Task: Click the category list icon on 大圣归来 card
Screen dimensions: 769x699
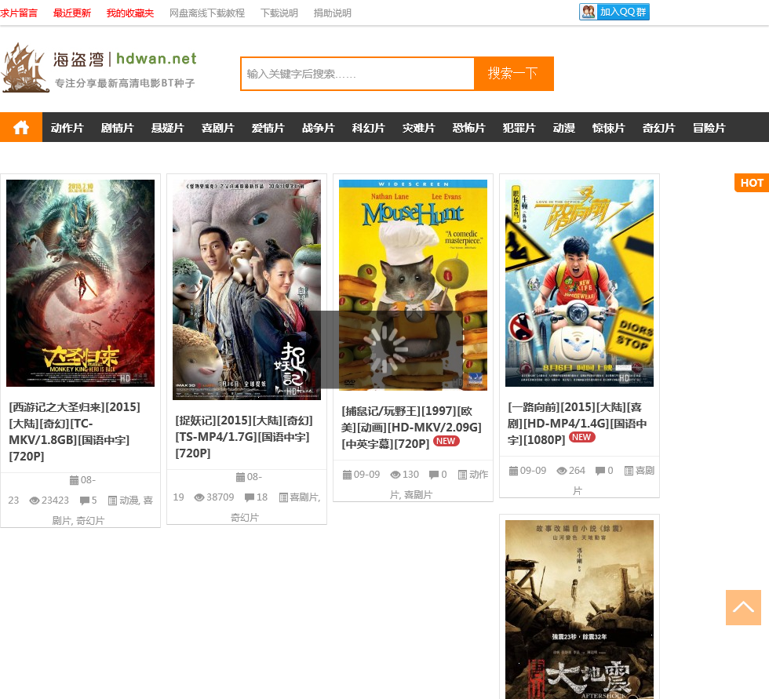Action: pos(112,501)
